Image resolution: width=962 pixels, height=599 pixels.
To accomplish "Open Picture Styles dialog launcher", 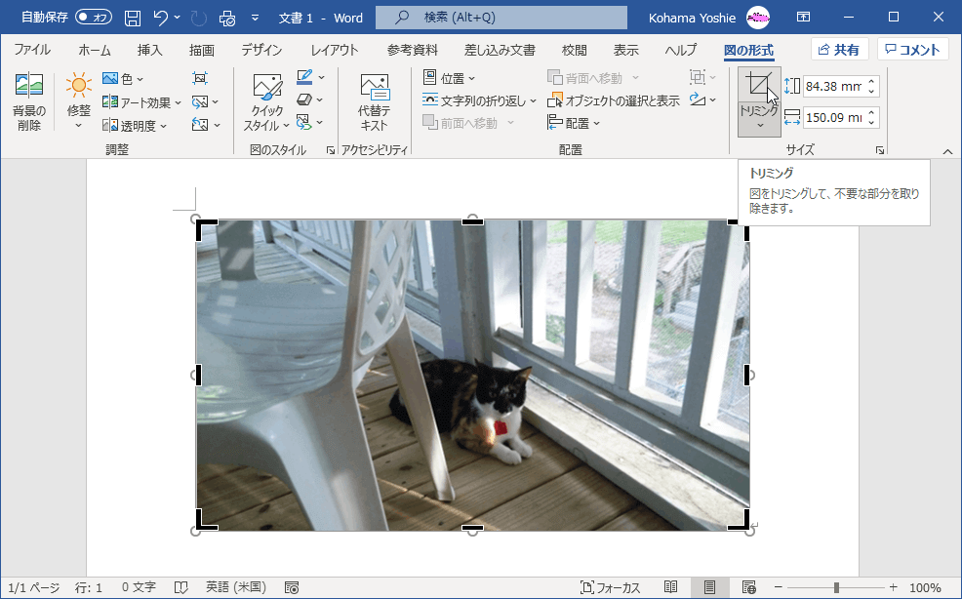I will (330, 150).
